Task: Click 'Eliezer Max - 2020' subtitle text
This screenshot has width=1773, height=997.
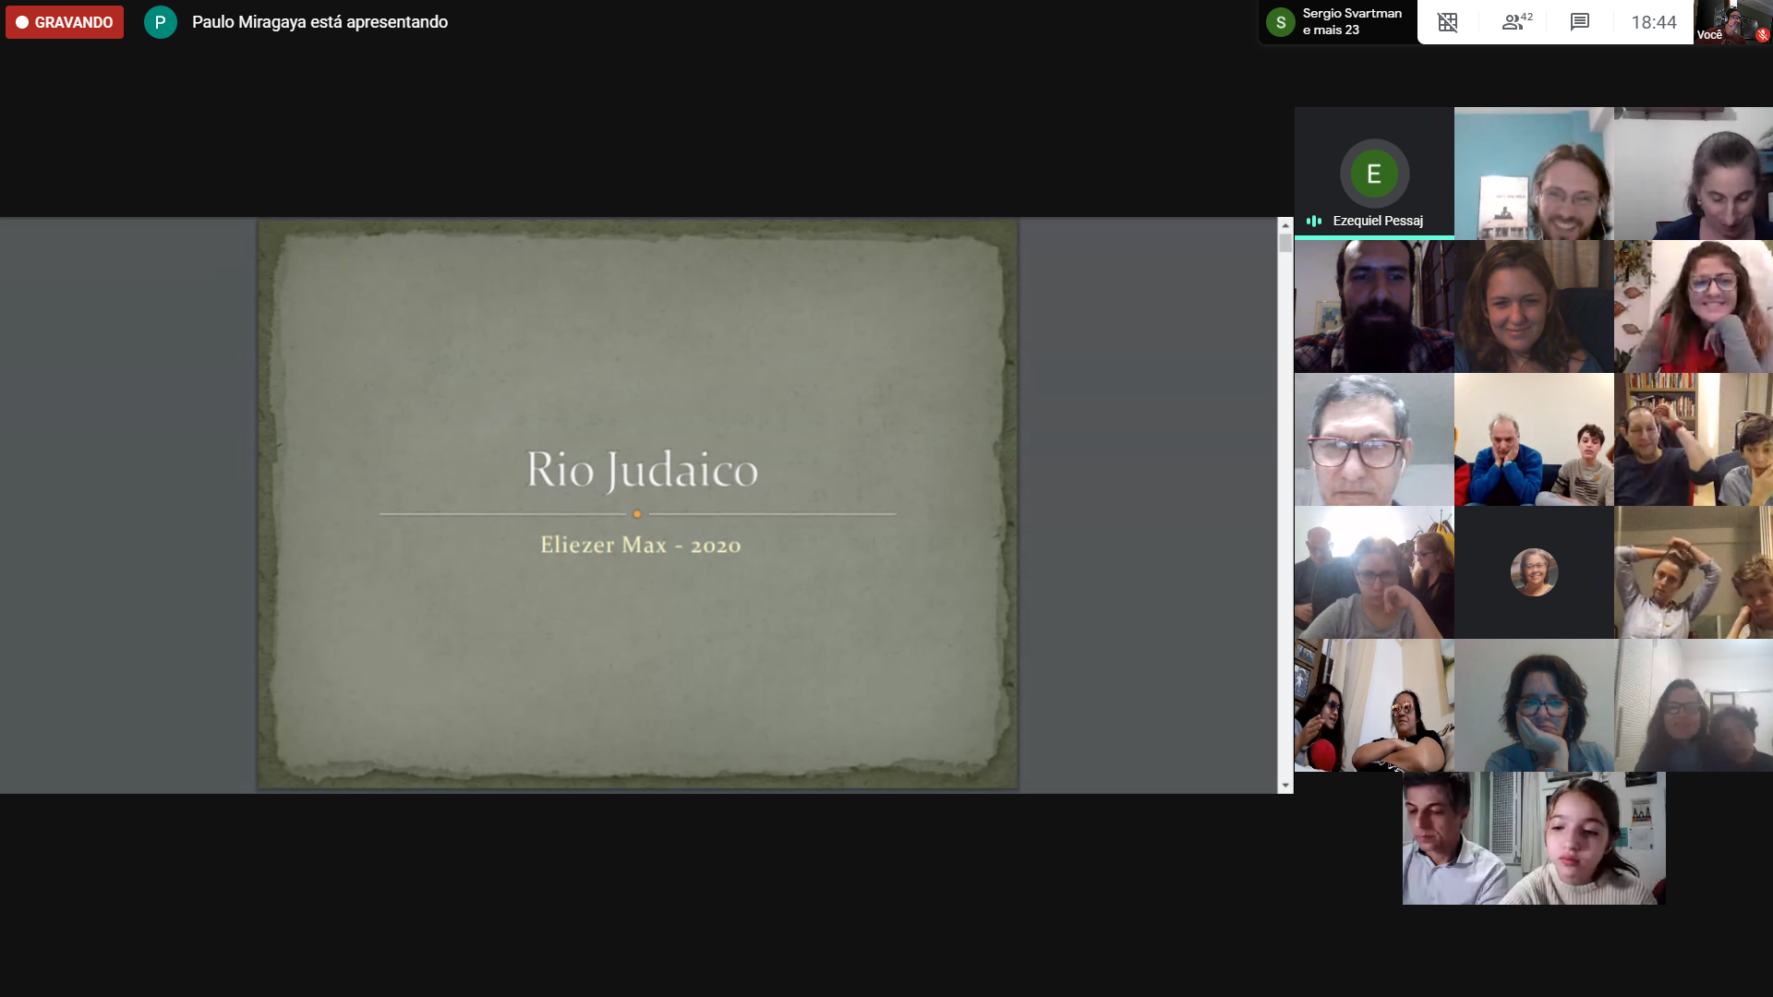Action: click(640, 545)
